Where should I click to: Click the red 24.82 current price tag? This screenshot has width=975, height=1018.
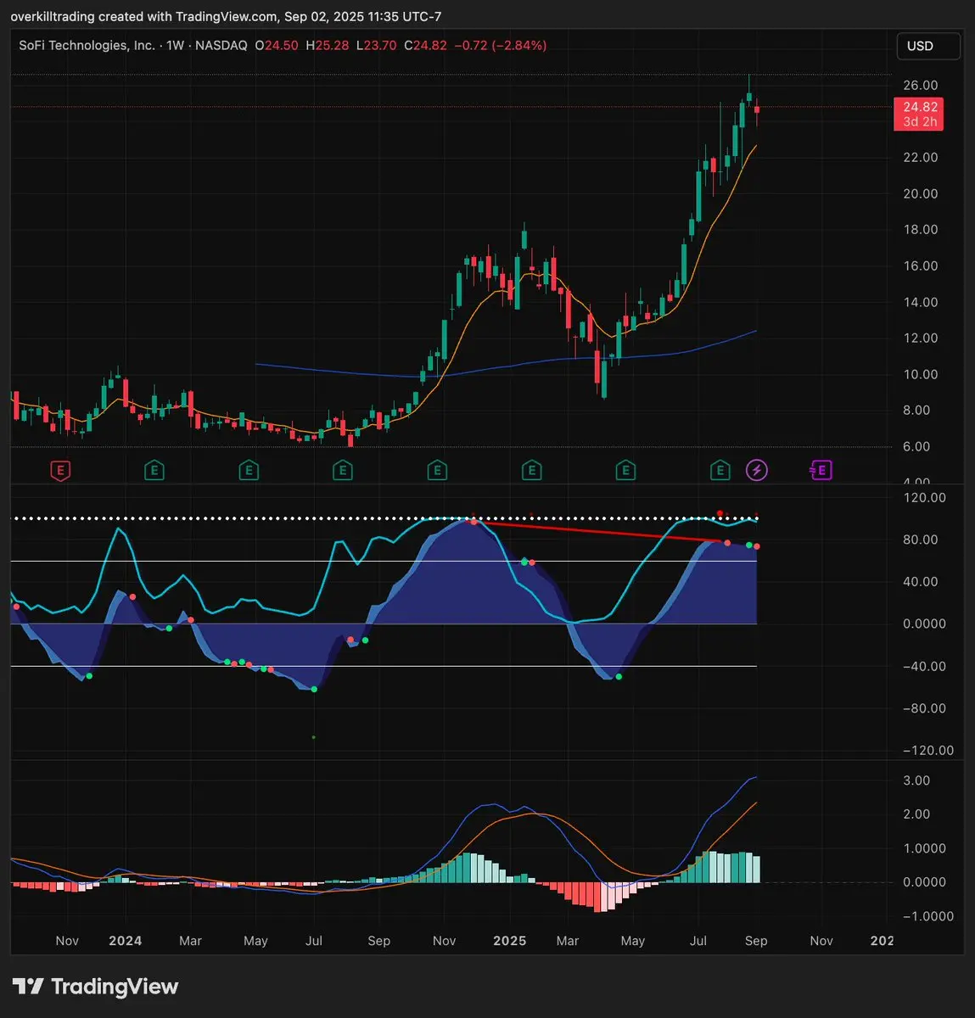click(919, 114)
